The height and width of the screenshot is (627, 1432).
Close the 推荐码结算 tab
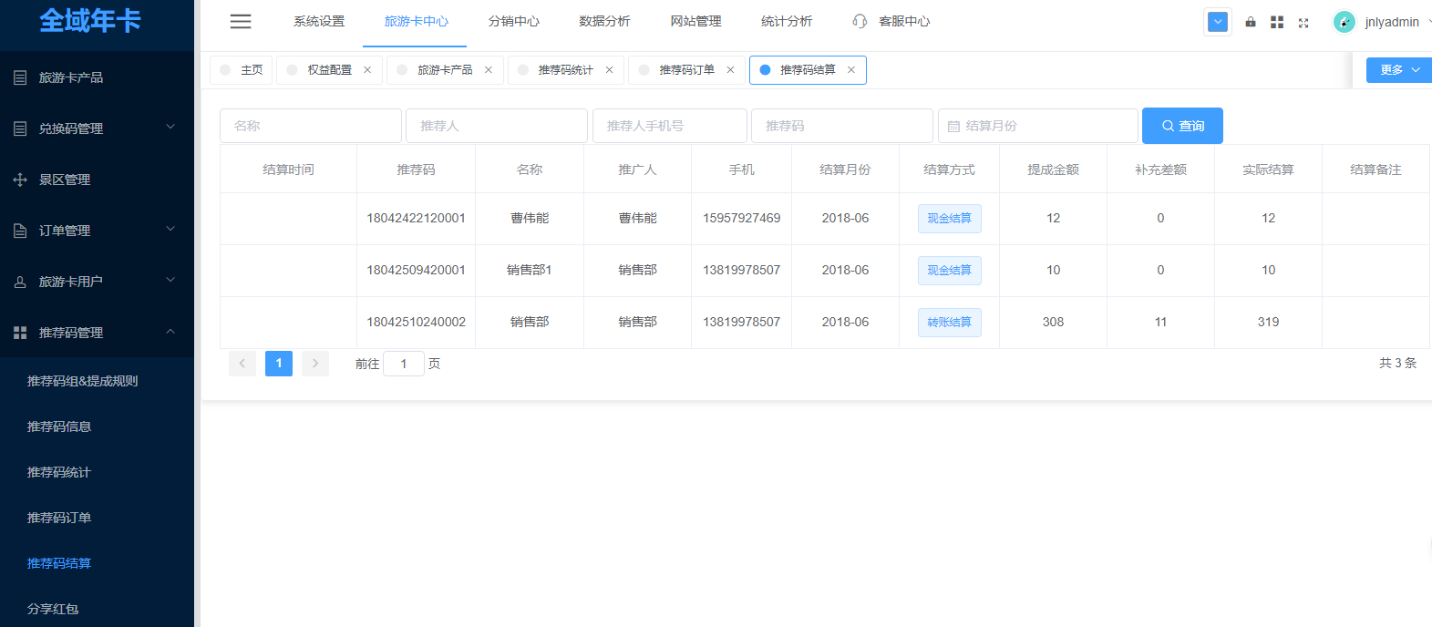(851, 70)
